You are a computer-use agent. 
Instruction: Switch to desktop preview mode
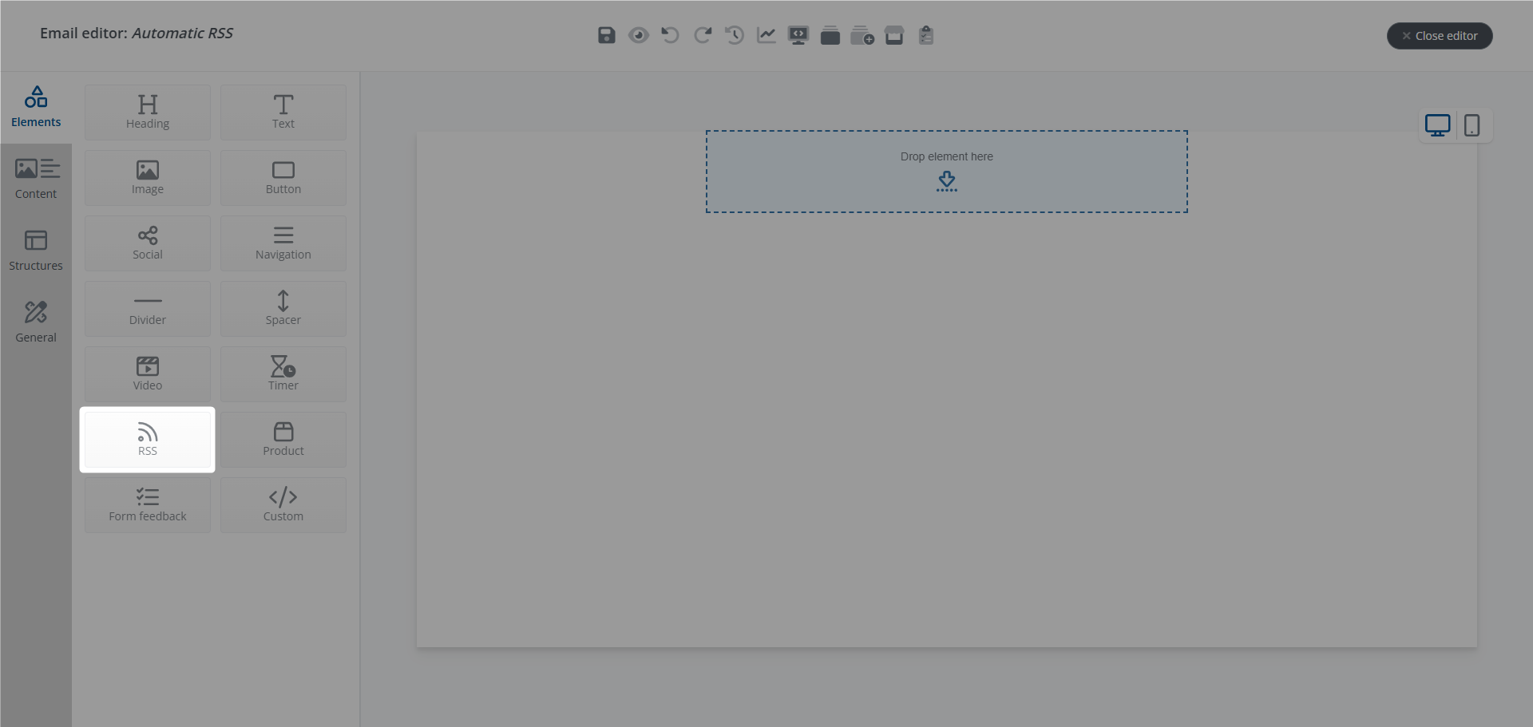[x=1437, y=125]
